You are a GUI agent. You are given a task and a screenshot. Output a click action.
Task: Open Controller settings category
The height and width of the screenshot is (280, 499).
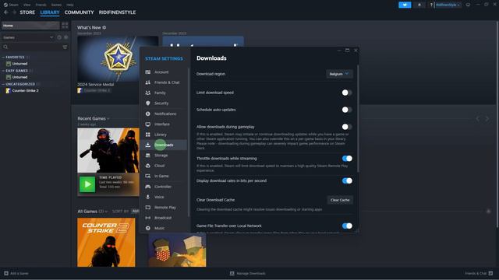pos(164,187)
